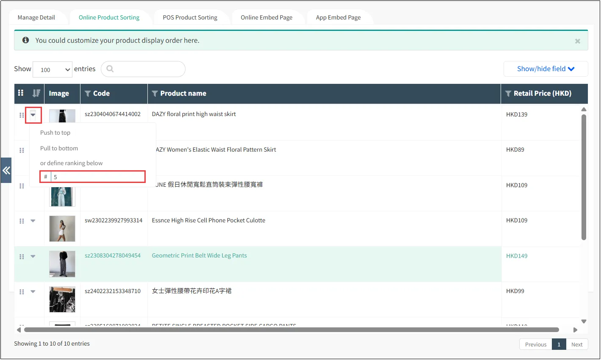Choose Pull to bottom option
The image size is (601, 360).
coord(59,148)
